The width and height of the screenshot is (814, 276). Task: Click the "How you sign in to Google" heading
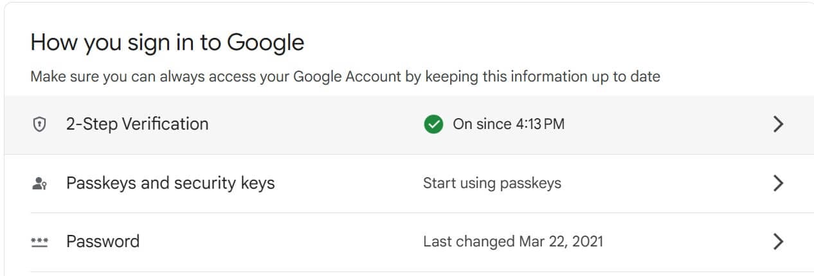(x=167, y=42)
